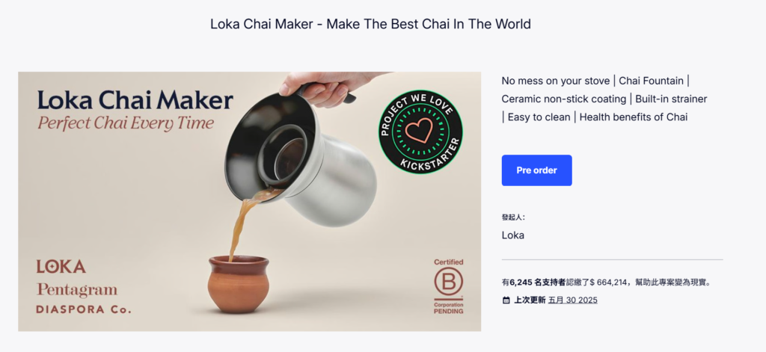Click the Pentagram logo text
766x352 pixels.
[x=77, y=289]
